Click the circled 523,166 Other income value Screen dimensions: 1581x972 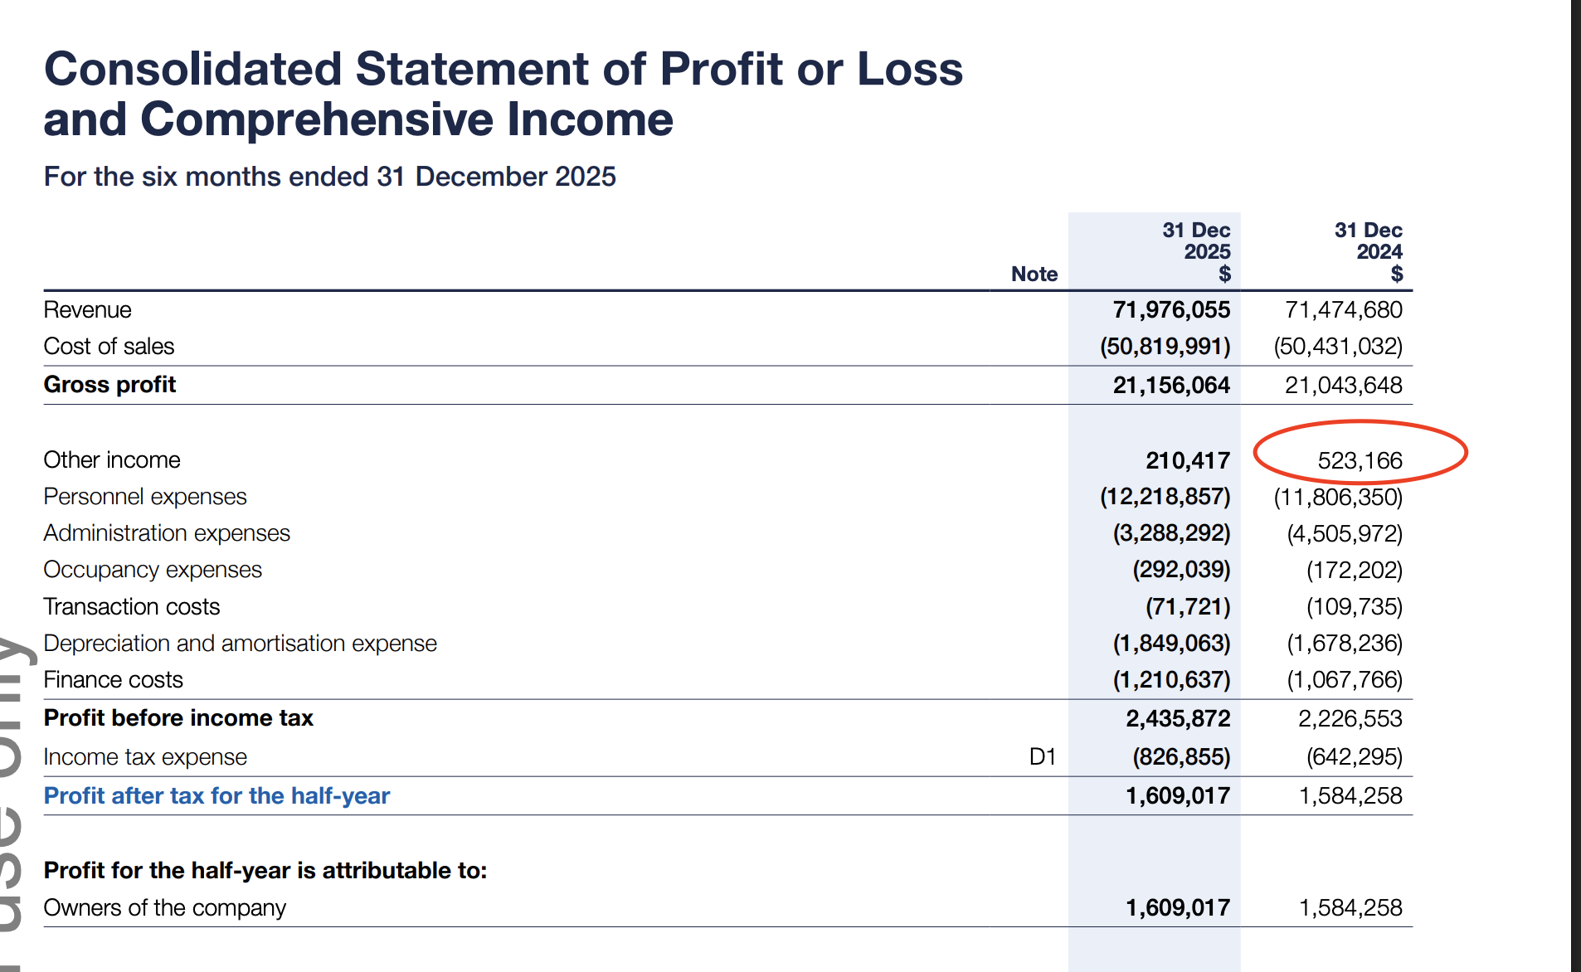(1359, 460)
